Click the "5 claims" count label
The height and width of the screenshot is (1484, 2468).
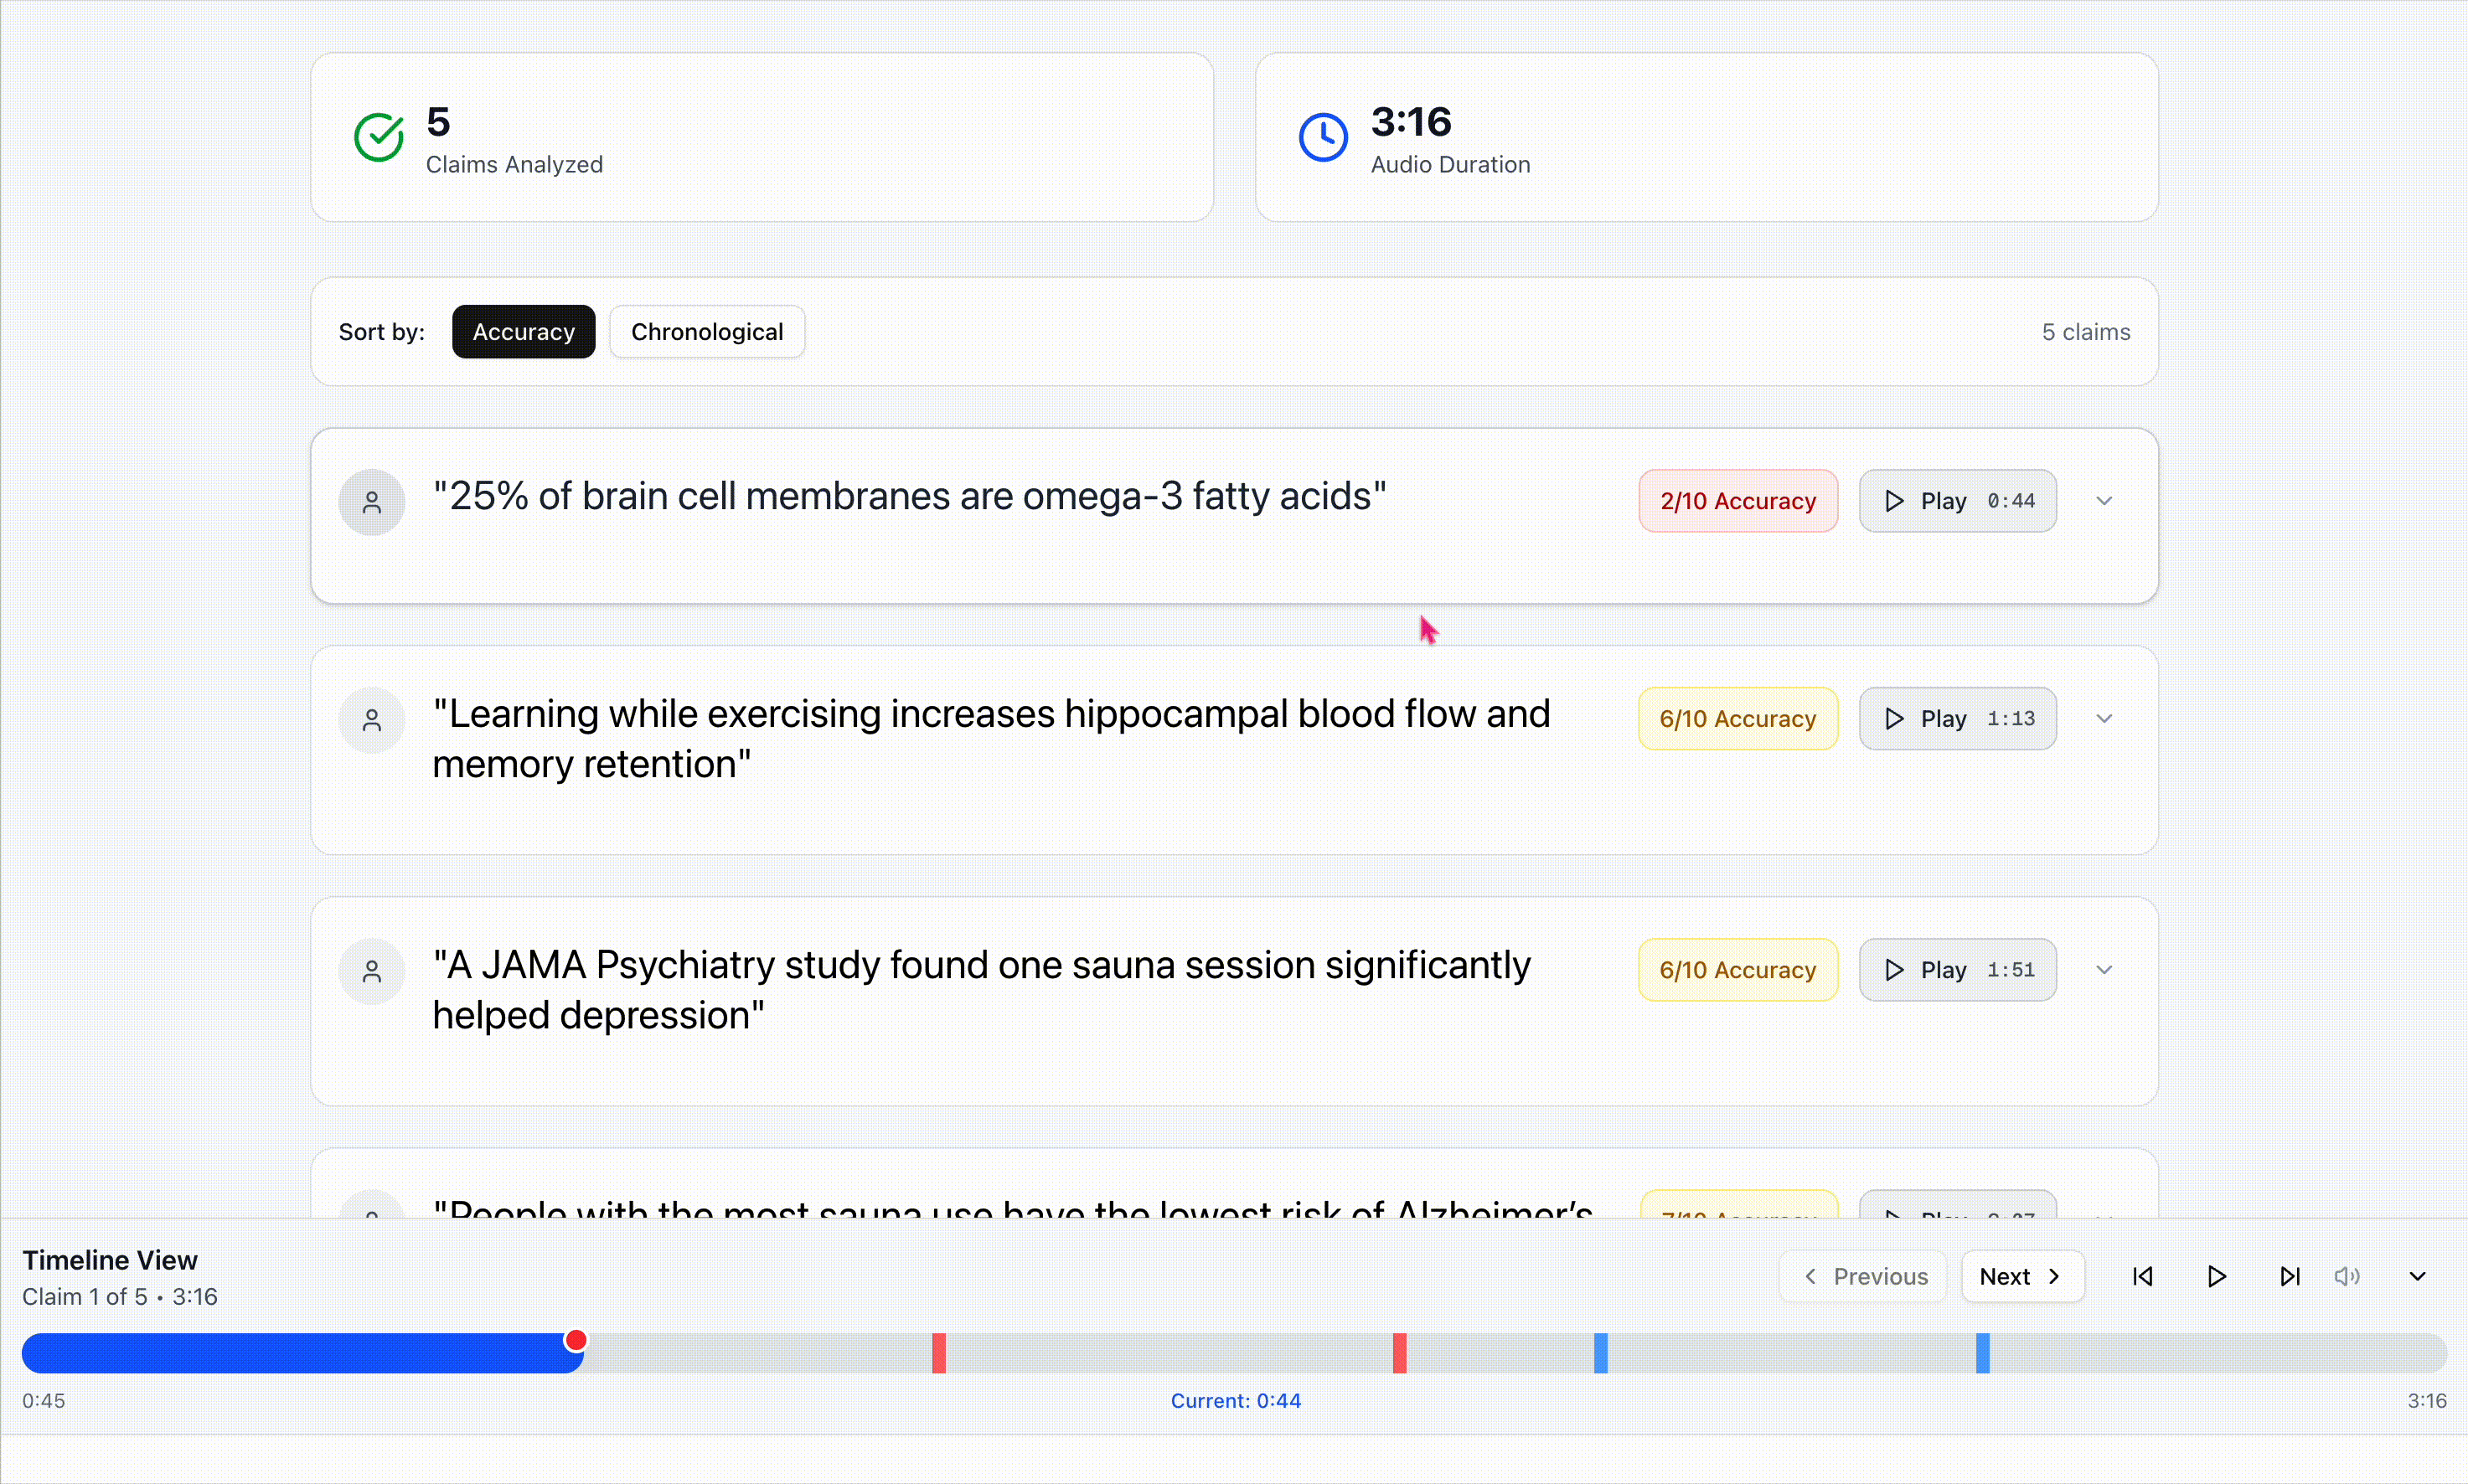pyautogui.click(x=2086, y=332)
